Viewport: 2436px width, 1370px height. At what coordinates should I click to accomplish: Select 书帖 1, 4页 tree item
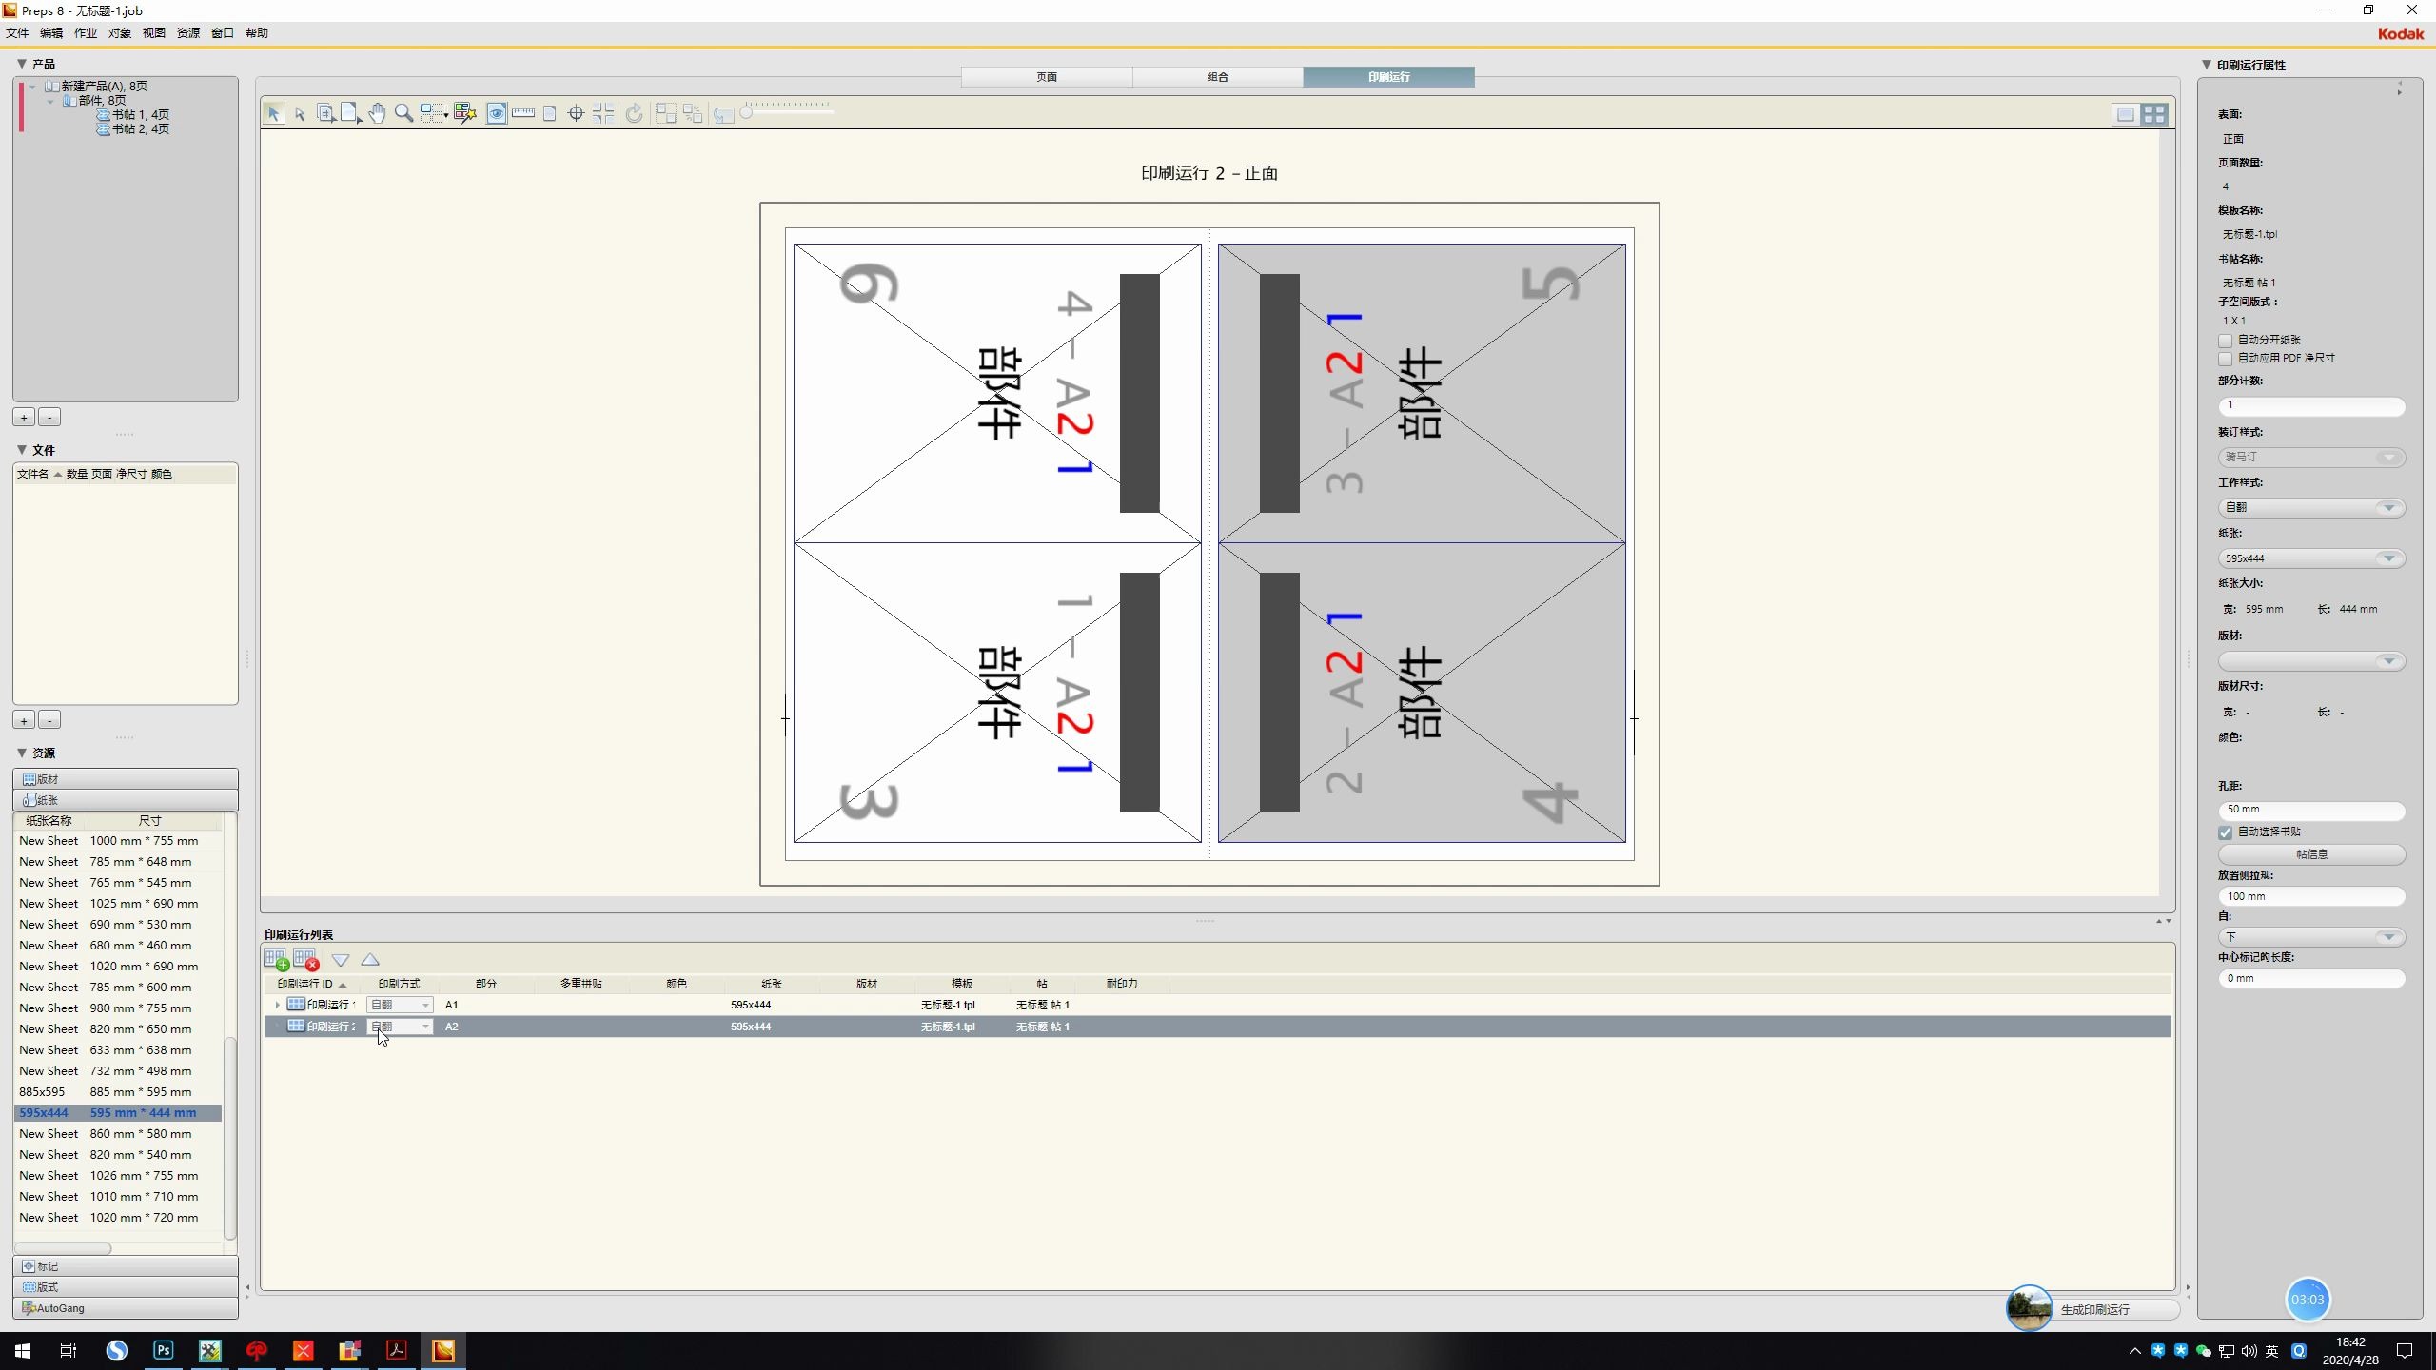(133, 114)
